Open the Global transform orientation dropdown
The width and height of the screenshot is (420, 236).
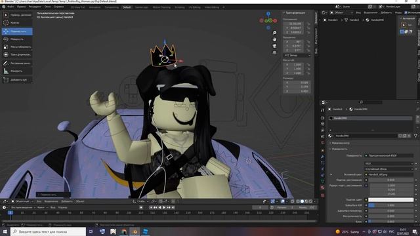coord(140,201)
